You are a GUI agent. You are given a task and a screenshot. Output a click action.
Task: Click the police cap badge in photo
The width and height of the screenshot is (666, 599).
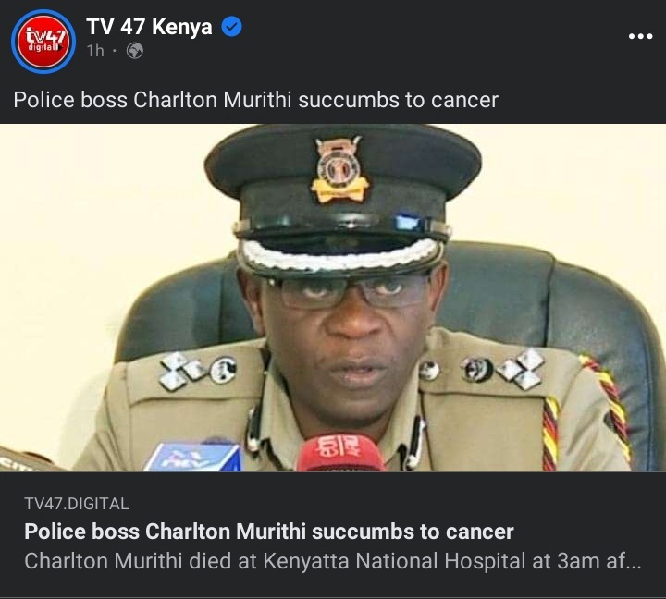339,169
